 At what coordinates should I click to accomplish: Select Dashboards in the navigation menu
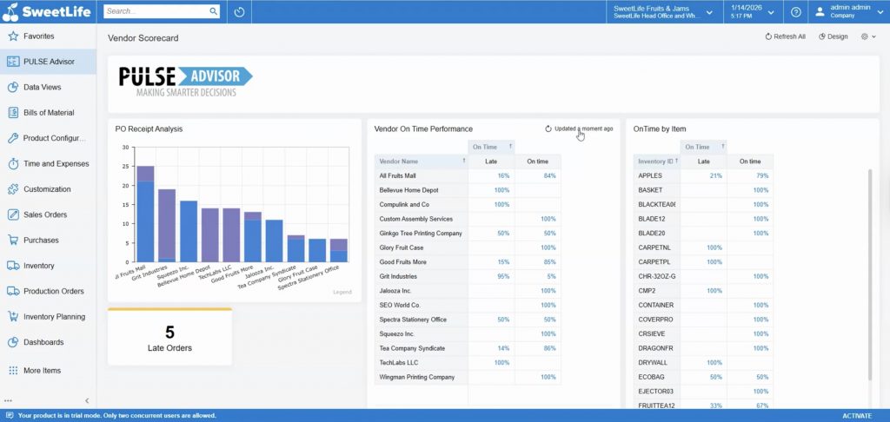(x=43, y=342)
